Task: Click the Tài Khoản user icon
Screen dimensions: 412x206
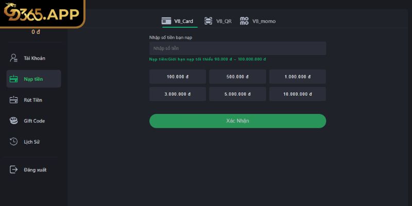Action: click(x=14, y=58)
